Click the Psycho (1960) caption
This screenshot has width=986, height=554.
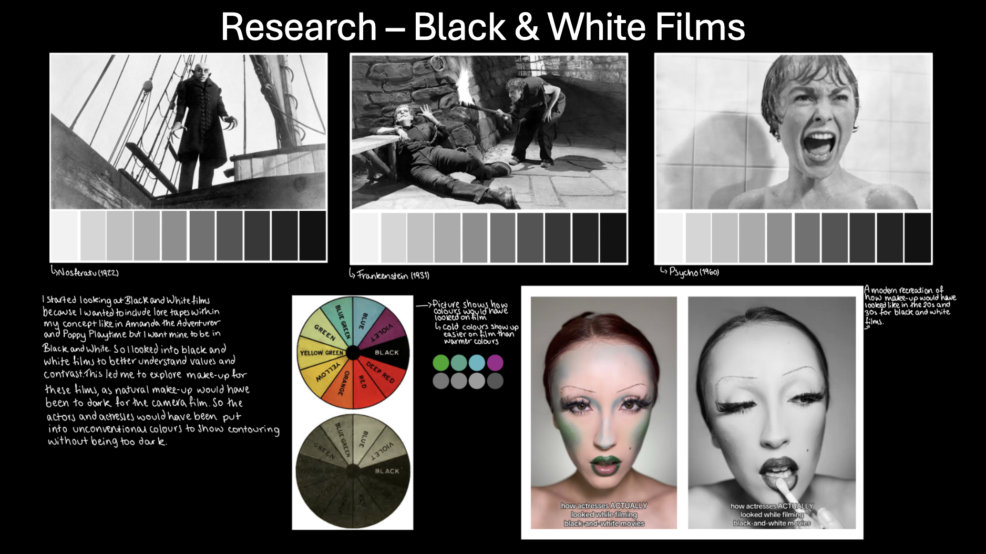click(x=690, y=272)
